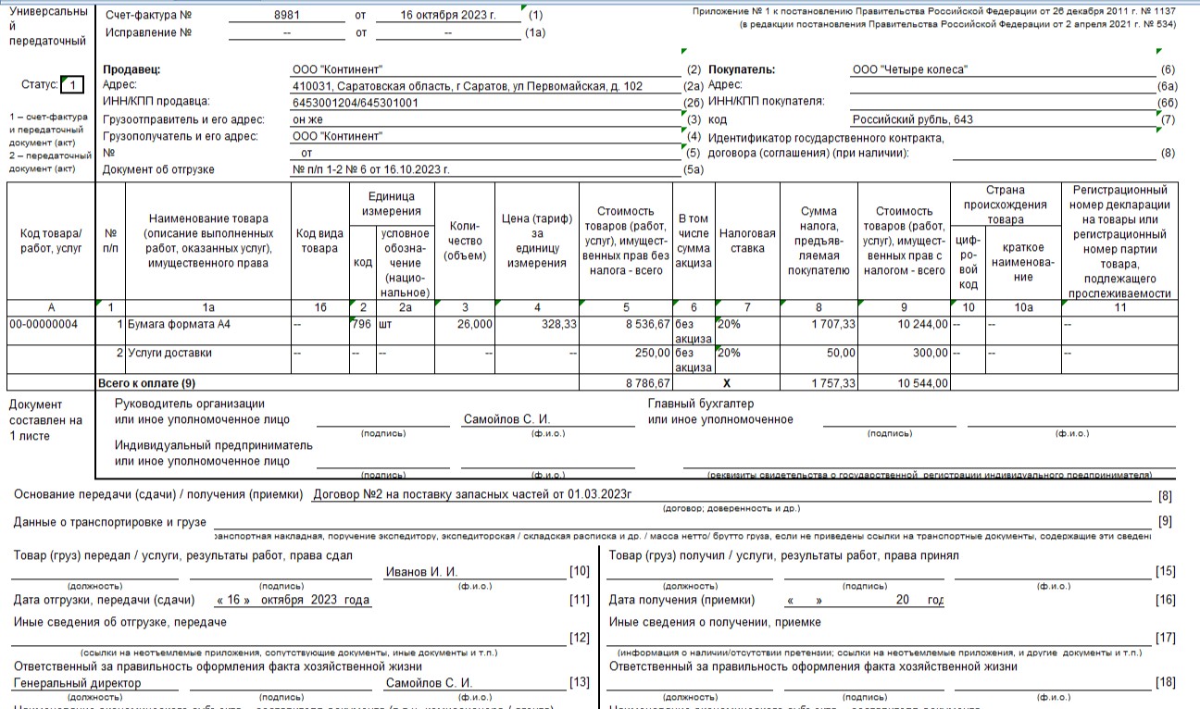Select the 'Страна происхождения товара' column header
The height and width of the screenshot is (709, 1200).
point(1006,205)
